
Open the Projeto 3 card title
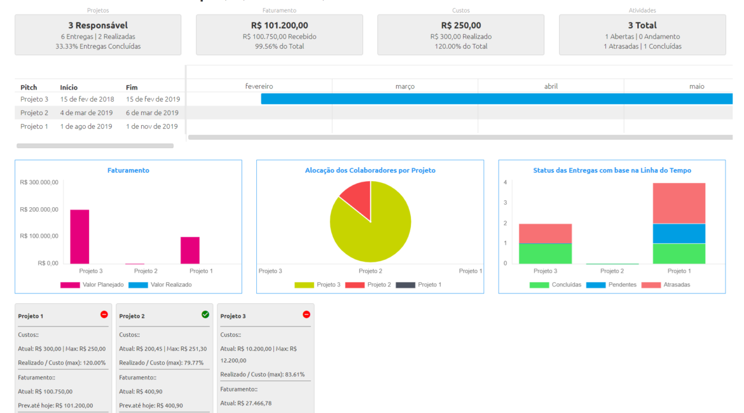click(x=233, y=316)
